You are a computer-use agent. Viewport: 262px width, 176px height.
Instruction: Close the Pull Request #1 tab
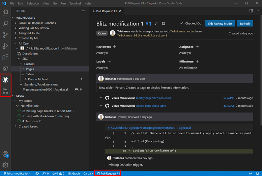pos(120,11)
